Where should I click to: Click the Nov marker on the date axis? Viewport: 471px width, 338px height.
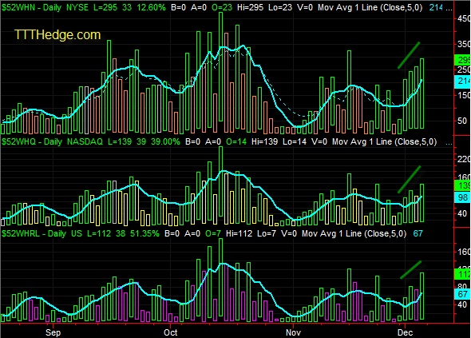(x=293, y=332)
